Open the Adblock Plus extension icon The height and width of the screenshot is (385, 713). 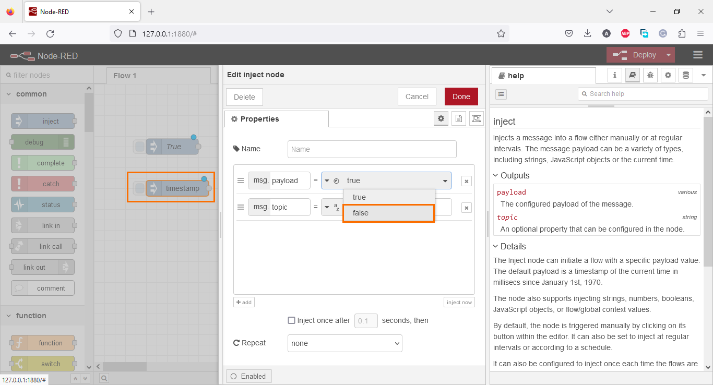click(625, 33)
